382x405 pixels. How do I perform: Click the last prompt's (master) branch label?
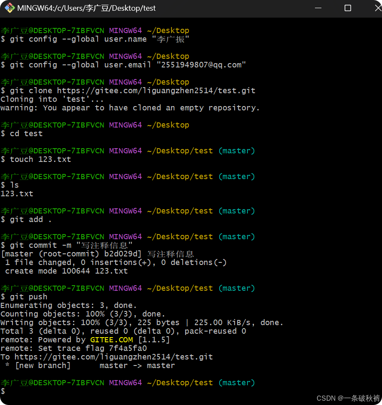(237, 383)
